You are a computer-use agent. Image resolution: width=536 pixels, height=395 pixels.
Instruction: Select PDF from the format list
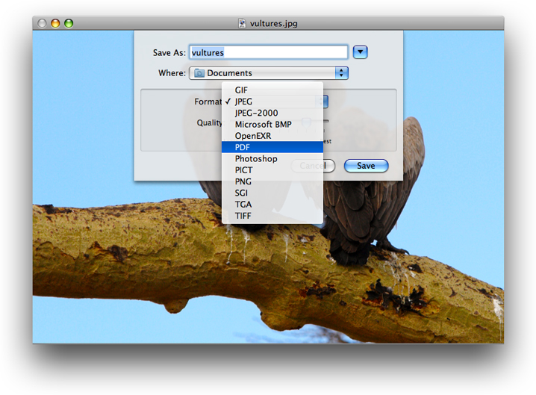pyautogui.click(x=242, y=147)
